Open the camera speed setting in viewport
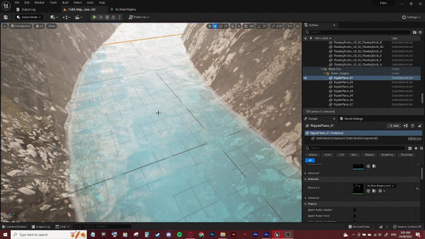Screen dimensions: 425x239 coord(289,26)
